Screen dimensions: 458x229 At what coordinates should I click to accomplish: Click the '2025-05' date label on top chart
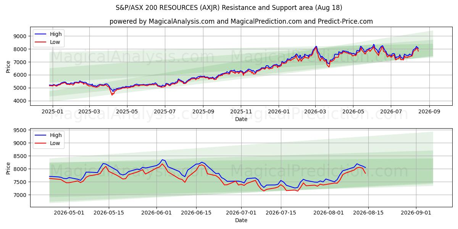pos(127,111)
